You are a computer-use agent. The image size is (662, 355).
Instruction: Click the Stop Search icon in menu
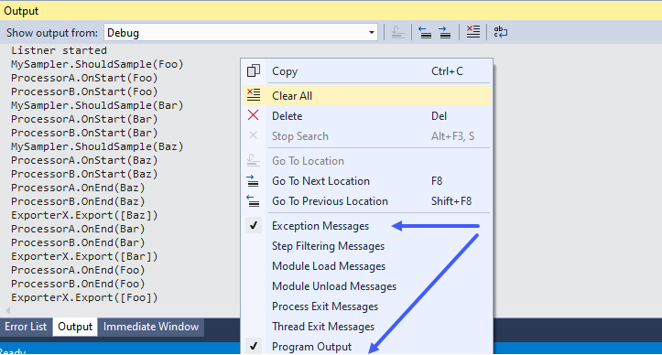click(x=254, y=135)
